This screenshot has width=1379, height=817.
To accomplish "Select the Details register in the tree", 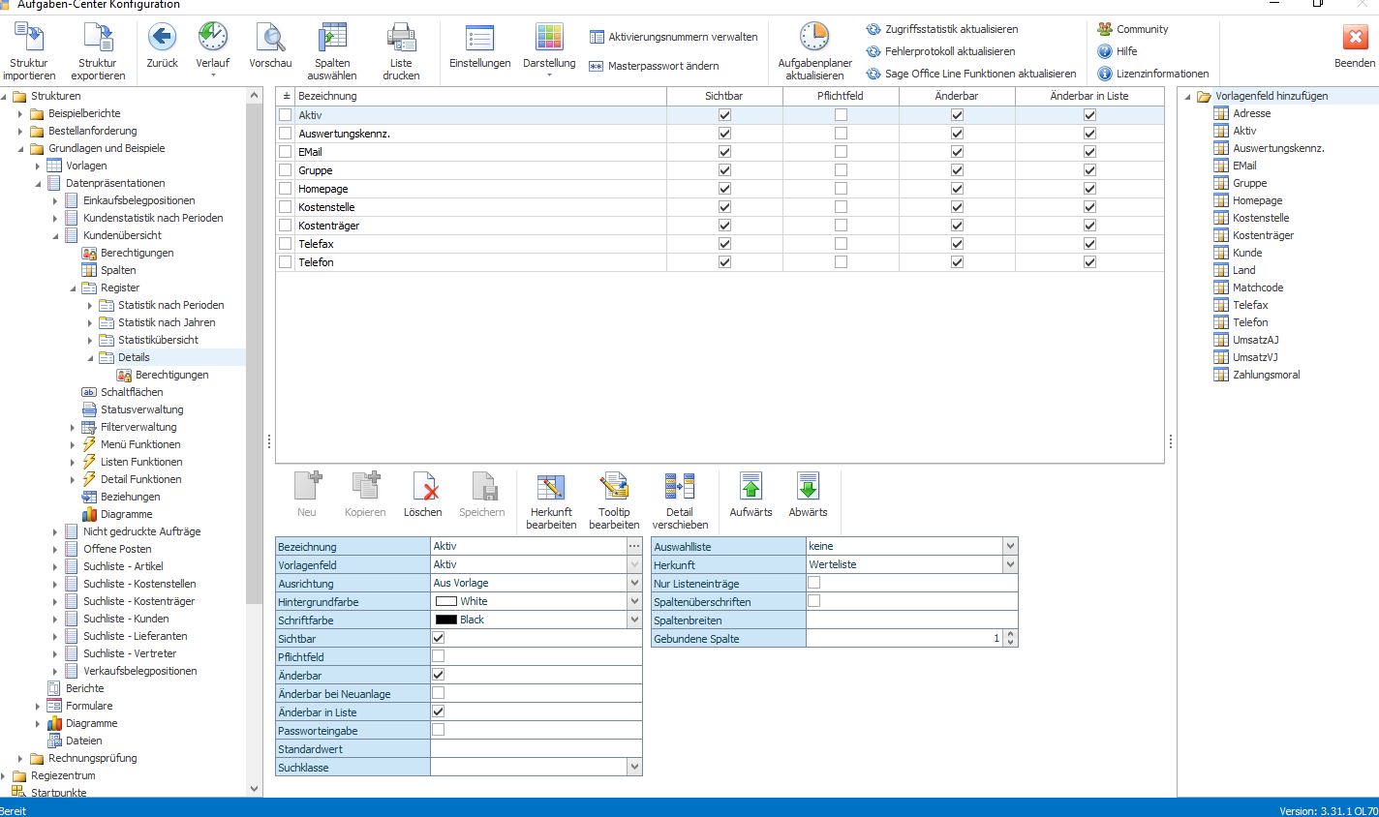I will 134,357.
